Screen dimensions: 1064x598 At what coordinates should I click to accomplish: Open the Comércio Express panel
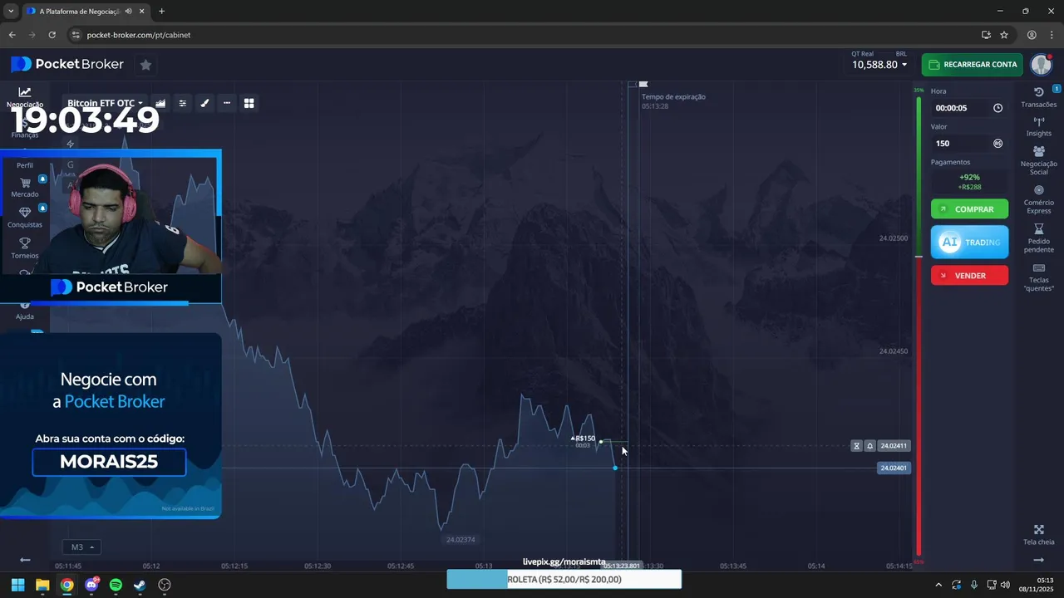(1038, 199)
